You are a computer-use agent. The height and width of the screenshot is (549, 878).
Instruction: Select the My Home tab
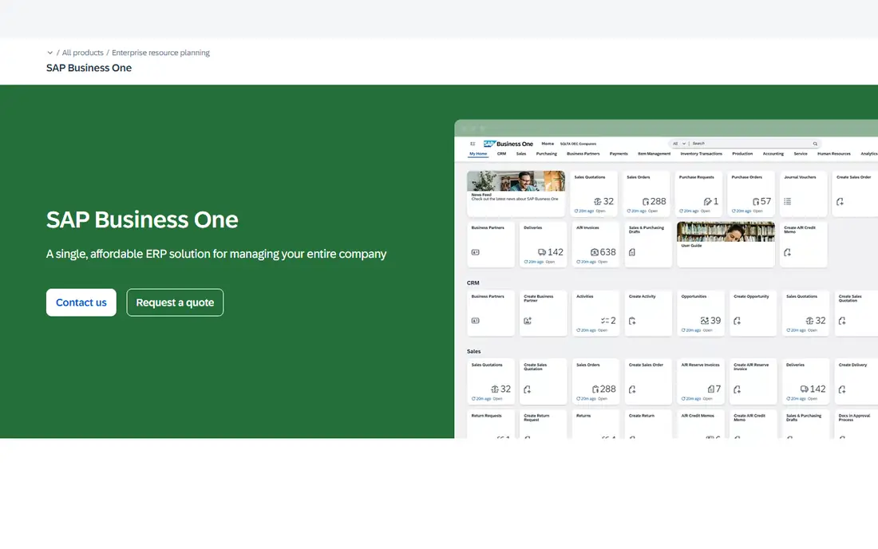click(478, 153)
